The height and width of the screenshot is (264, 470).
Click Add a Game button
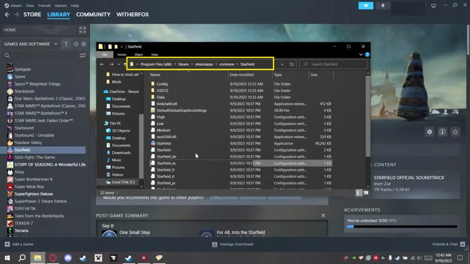click(19, 244)
